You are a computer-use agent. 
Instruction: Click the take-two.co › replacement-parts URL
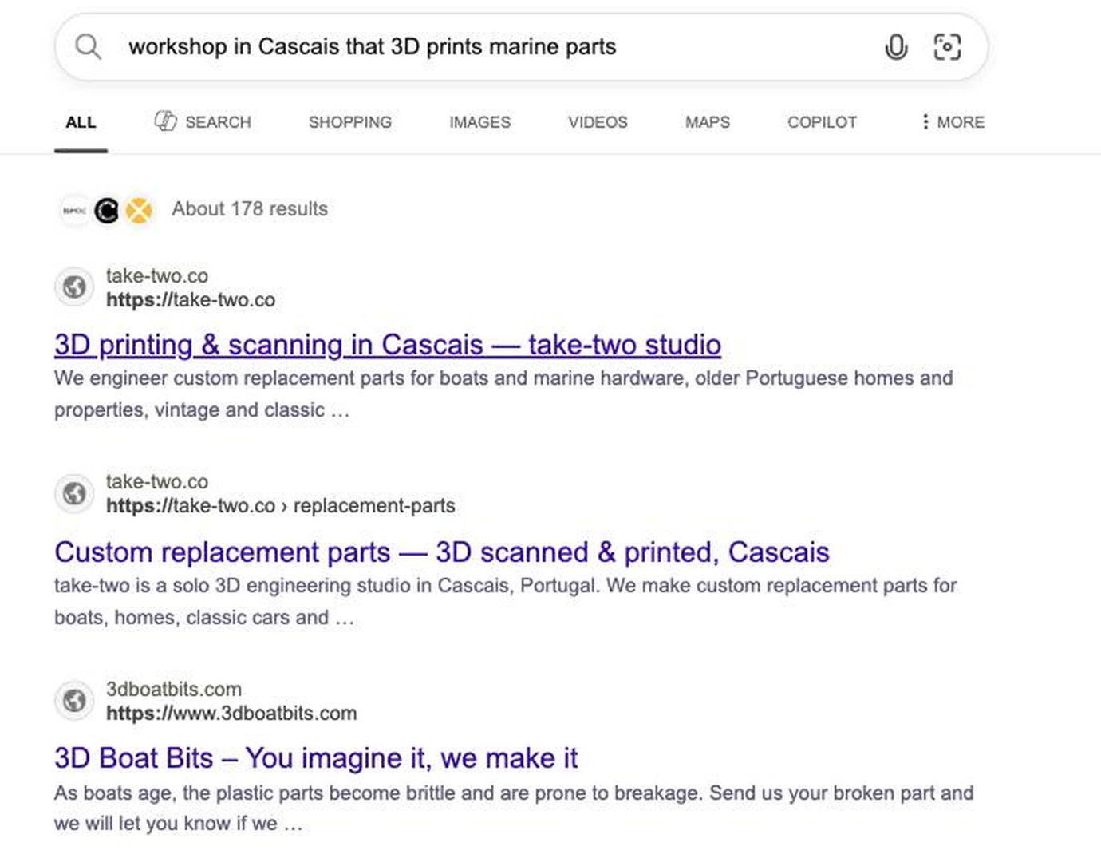tap(281, 506)
